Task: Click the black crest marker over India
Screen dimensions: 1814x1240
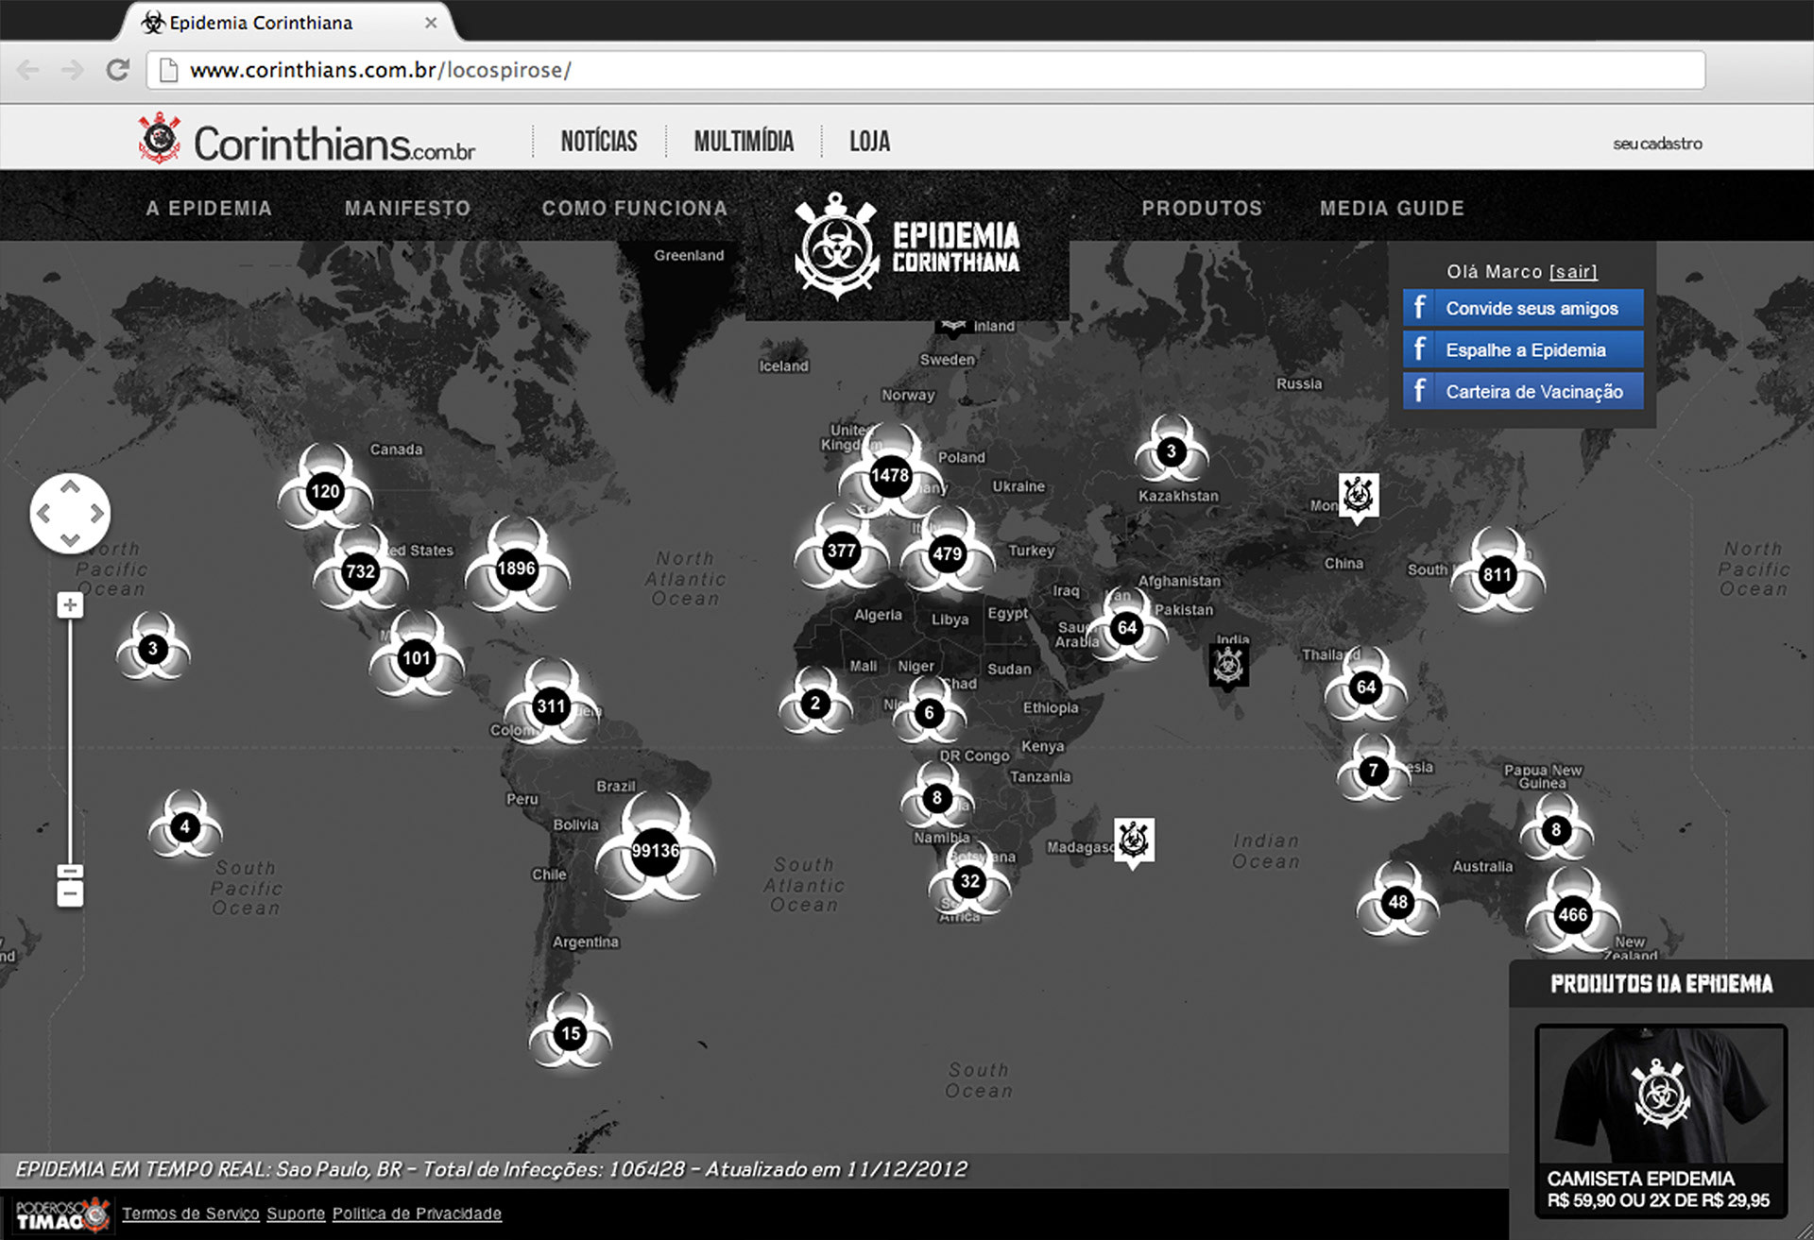Action: coord(1228,666)
